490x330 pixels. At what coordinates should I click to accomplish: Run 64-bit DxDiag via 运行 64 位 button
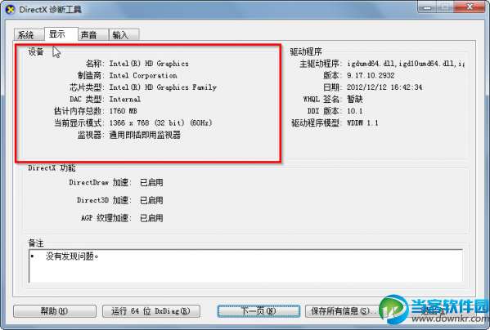pyautogui.click(x=151, y=311)
